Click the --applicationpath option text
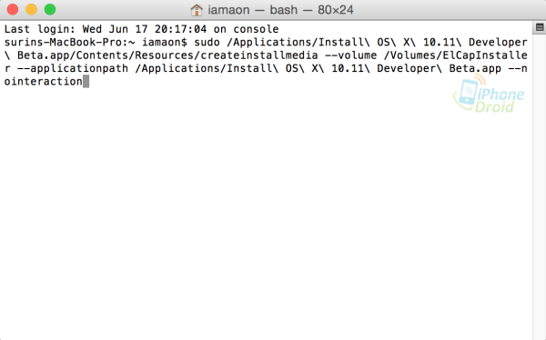The image size is (546, 340). click(x=73, y=68)
